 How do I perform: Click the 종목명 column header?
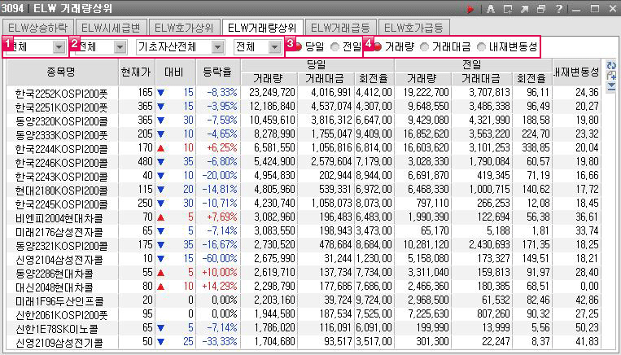tap(63, 72)
